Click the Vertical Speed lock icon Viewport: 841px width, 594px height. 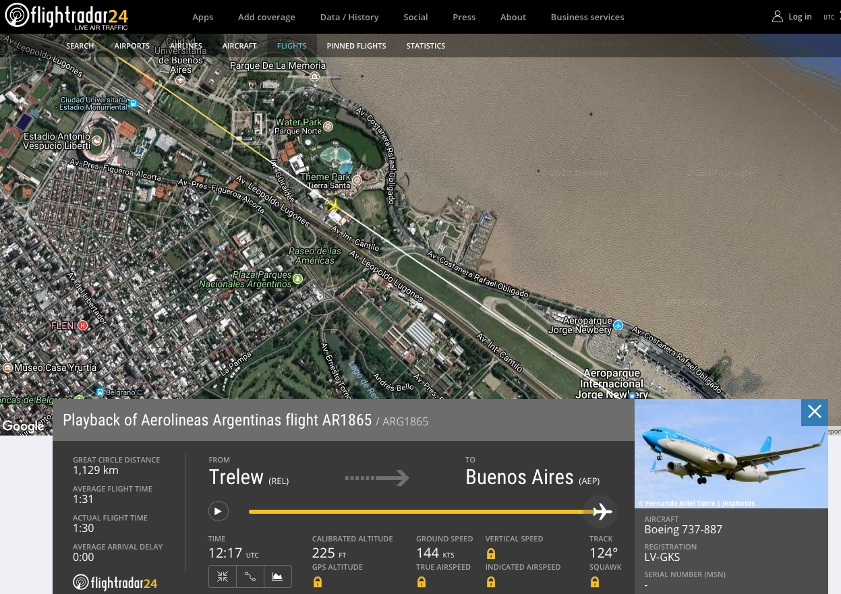click(491, 554)
